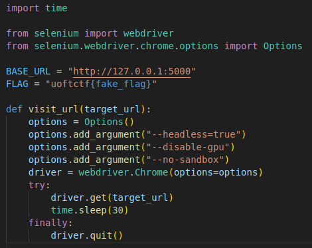
Task: Click the FLAG variable name
Action: pos(17,84)
